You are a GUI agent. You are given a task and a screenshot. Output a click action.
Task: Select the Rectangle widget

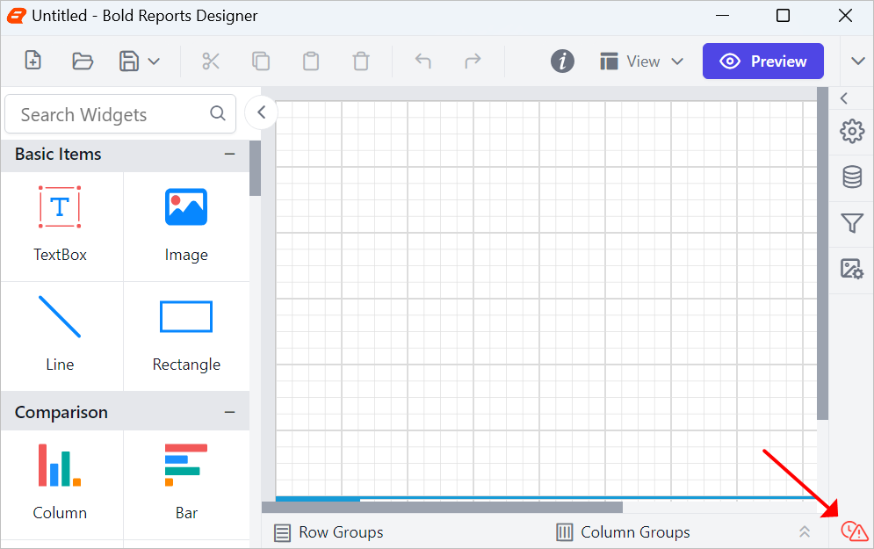coord(186,335)
